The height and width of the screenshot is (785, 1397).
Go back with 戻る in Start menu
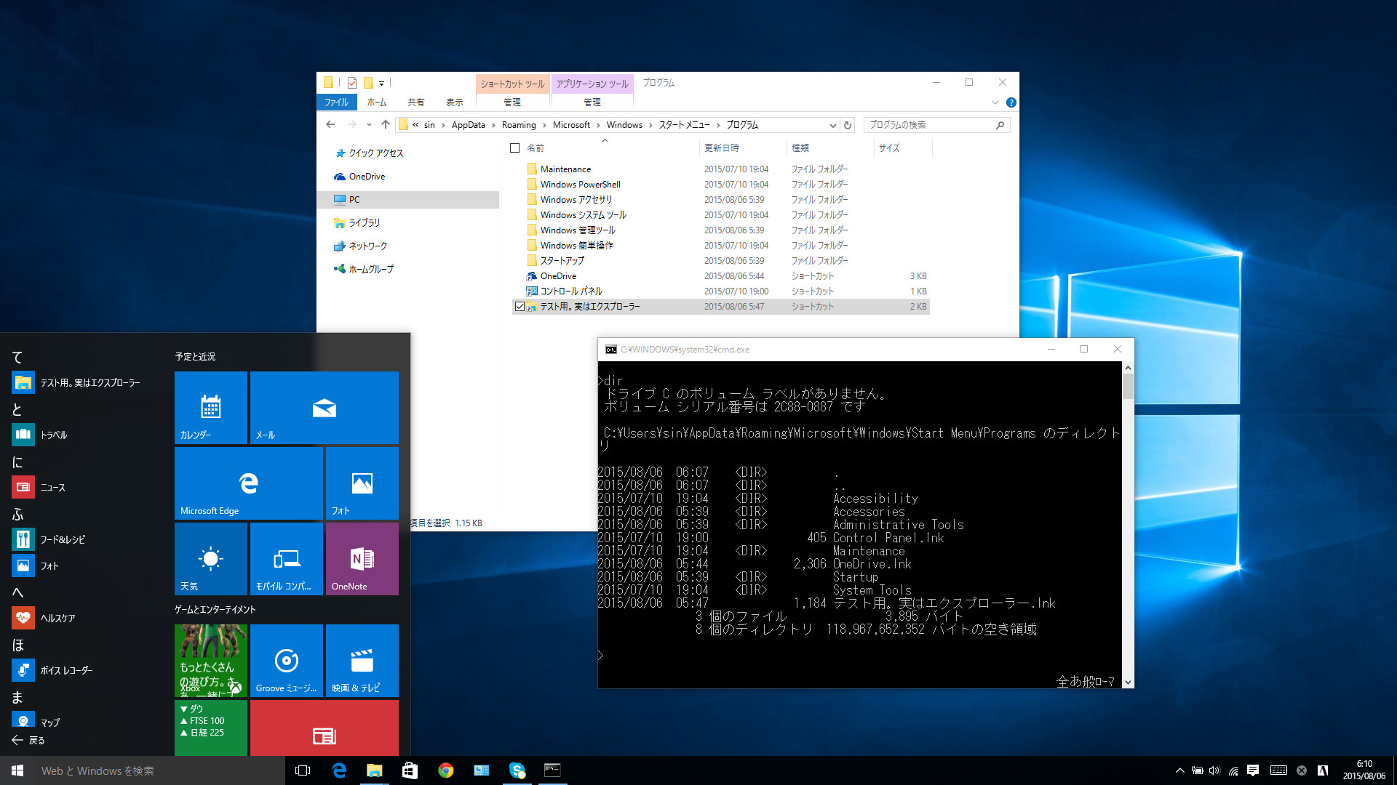click(29, 740)
